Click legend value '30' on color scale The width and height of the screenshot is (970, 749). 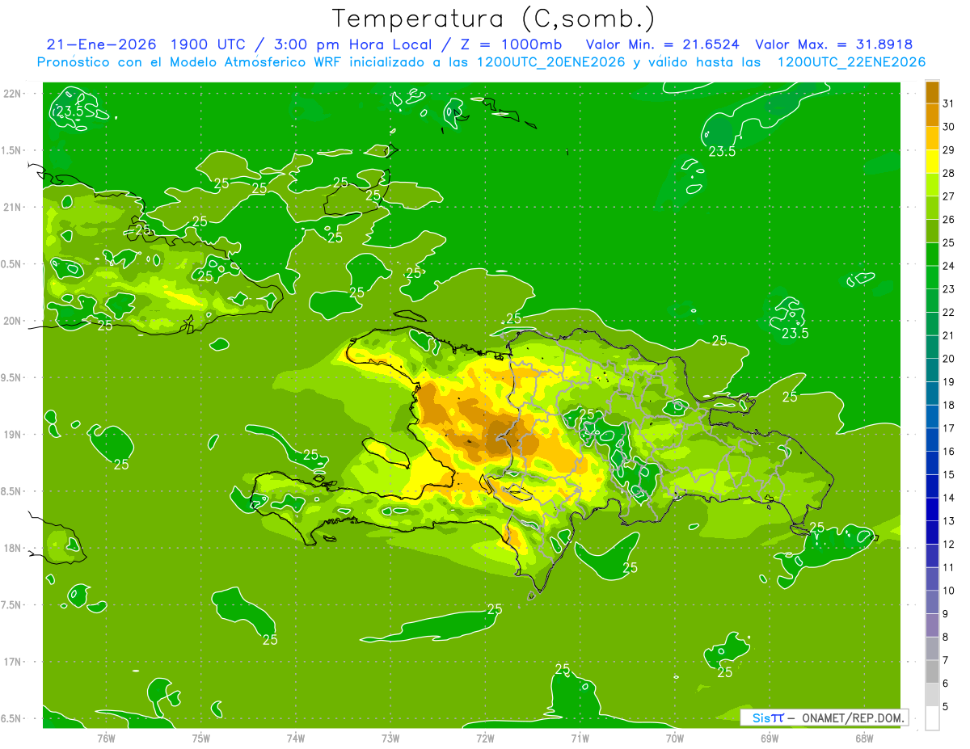pyautogui.click(x=949, y=127)
